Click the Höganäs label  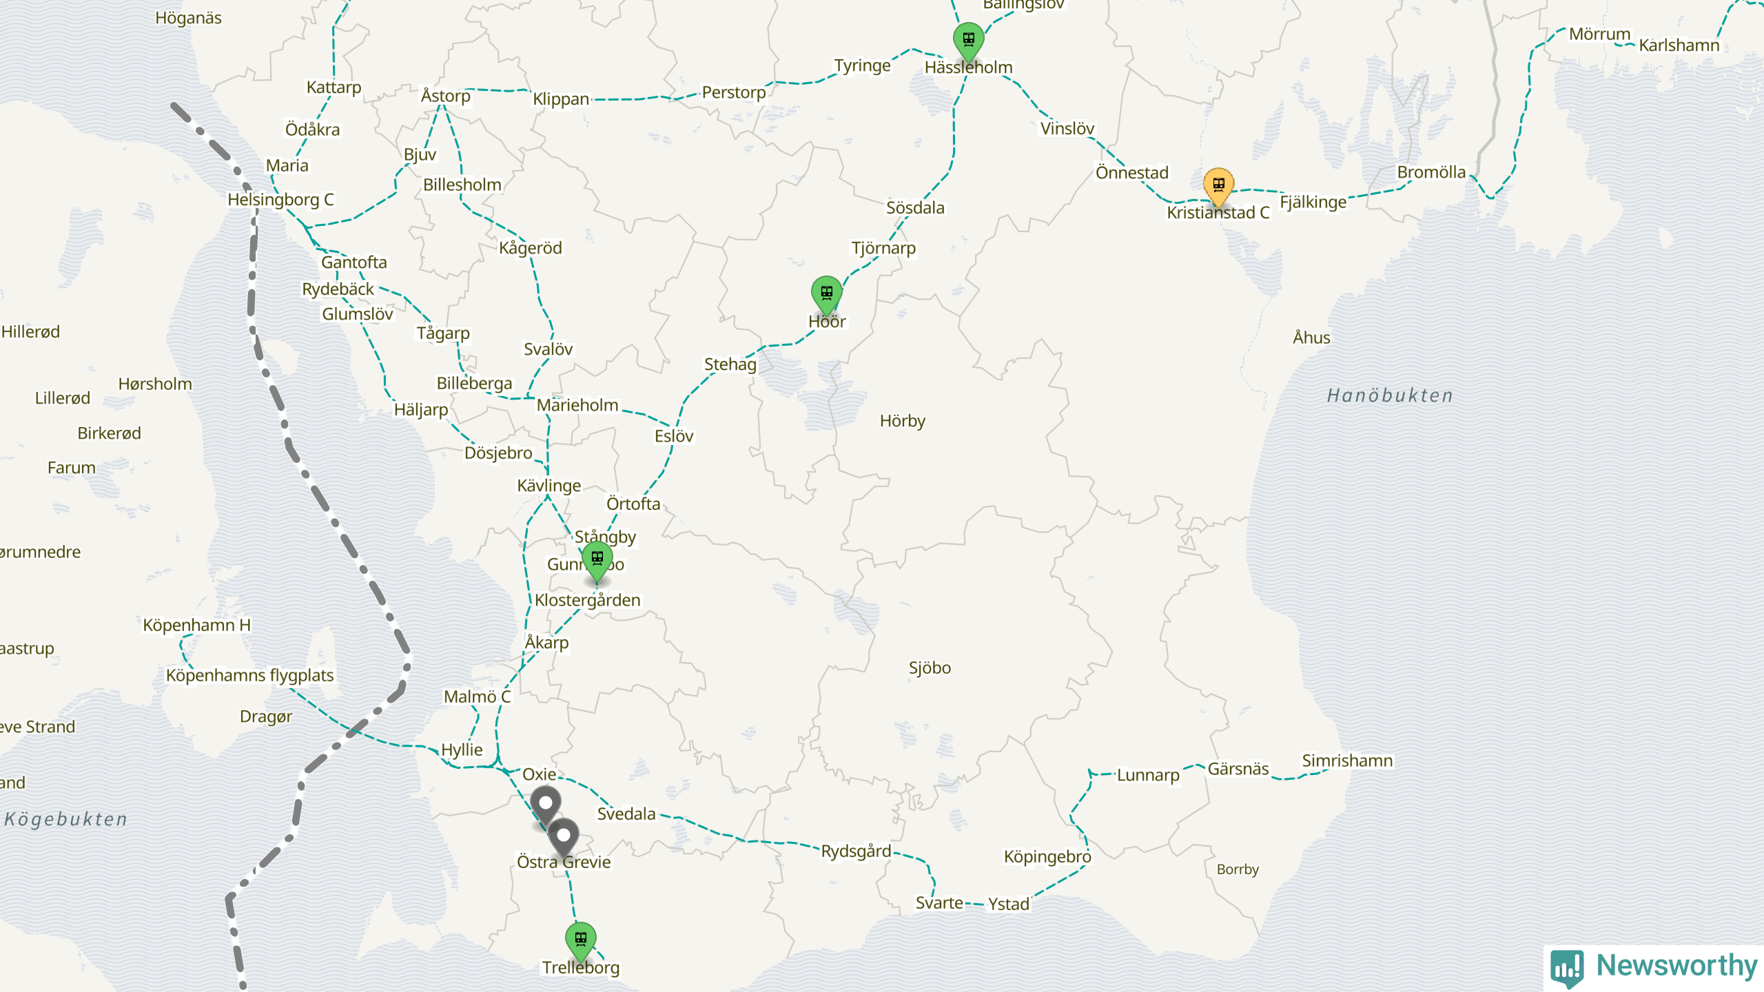188,18
